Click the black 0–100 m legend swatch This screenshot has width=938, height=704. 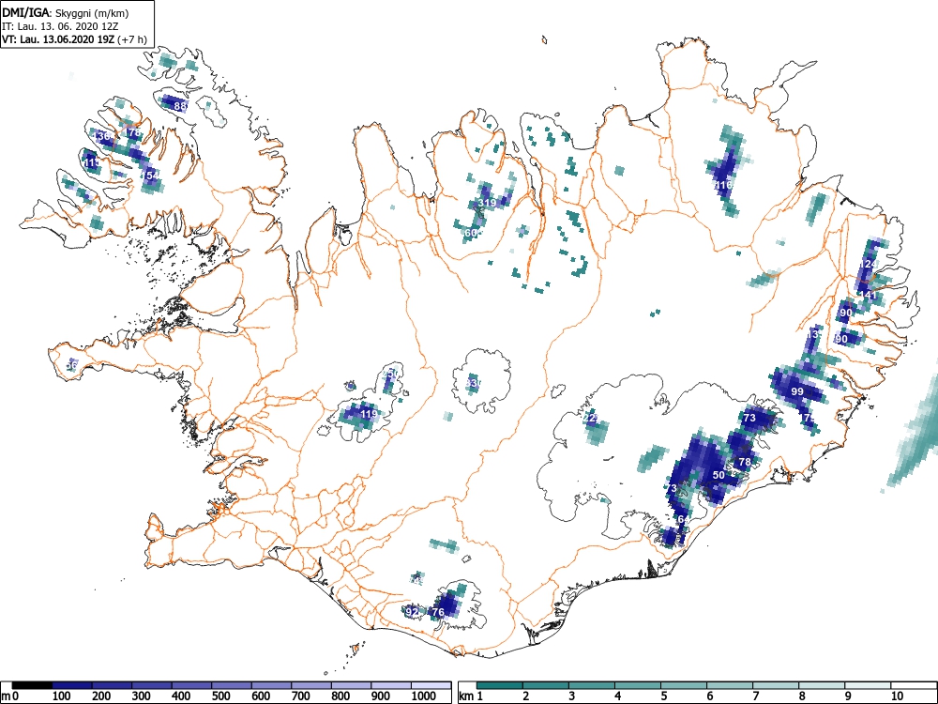coord(32,685)
